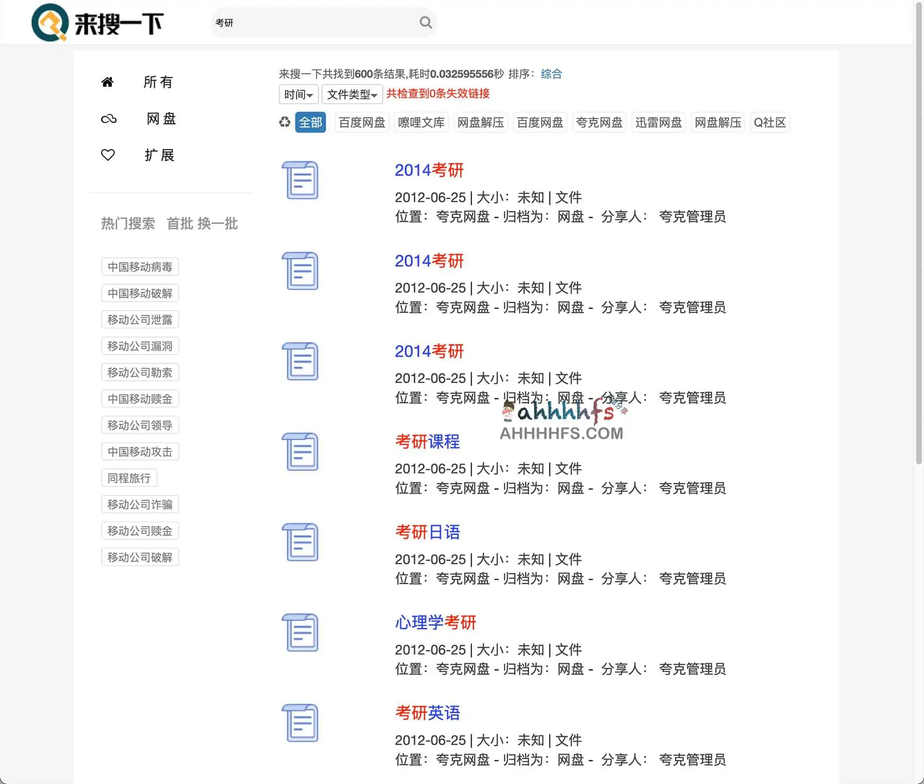Enable the 夸克网盘 filter
Image resolution: width=924 pixels, height=784 pixels.
point(599,122)
